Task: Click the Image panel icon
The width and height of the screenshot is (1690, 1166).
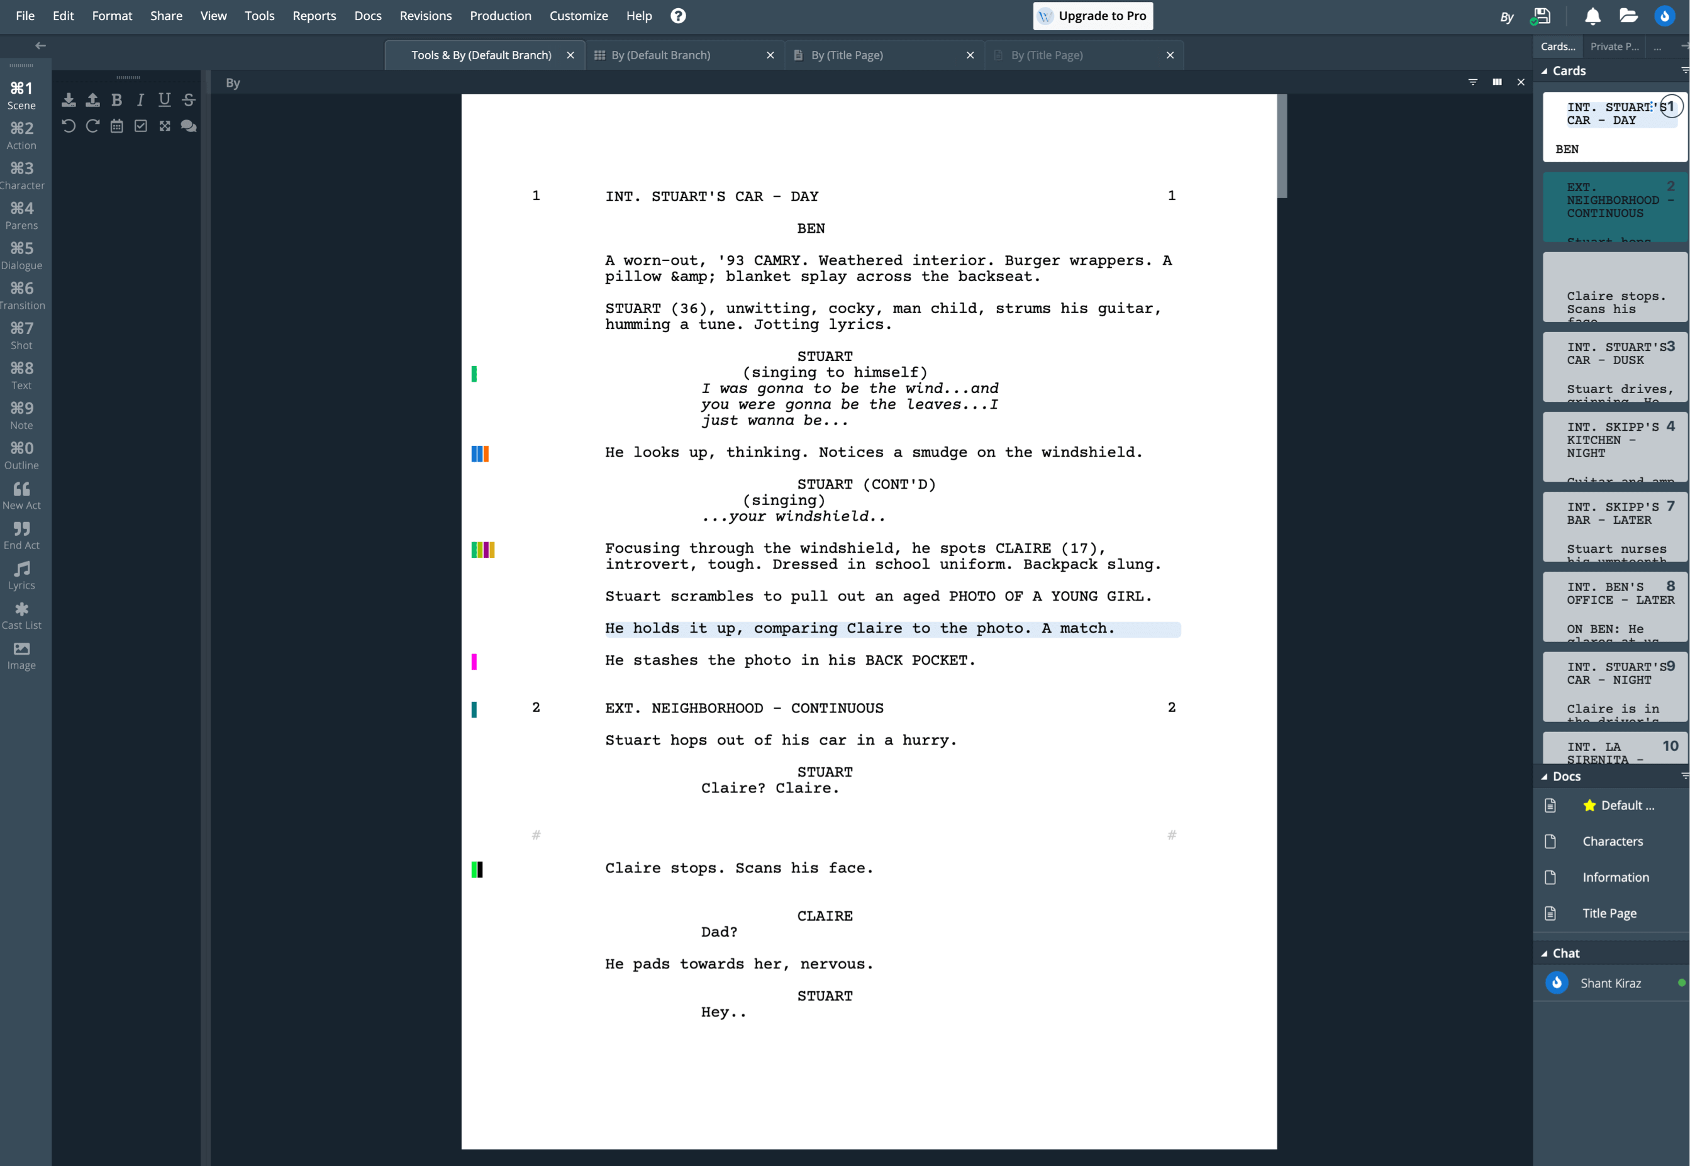Action: tap(22, 655)
